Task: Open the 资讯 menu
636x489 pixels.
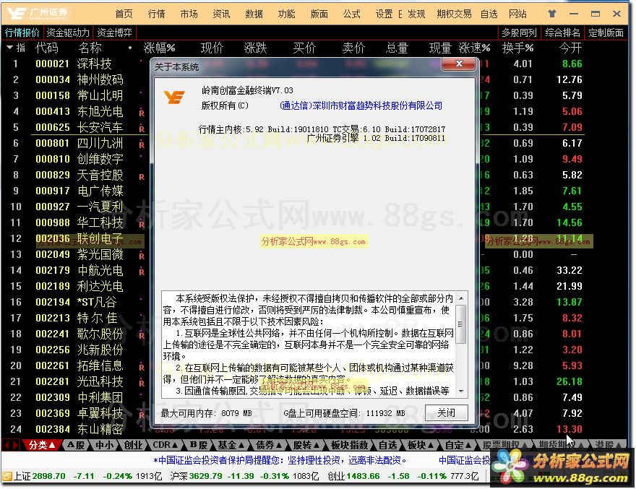Action: click(x=221, y=14)
